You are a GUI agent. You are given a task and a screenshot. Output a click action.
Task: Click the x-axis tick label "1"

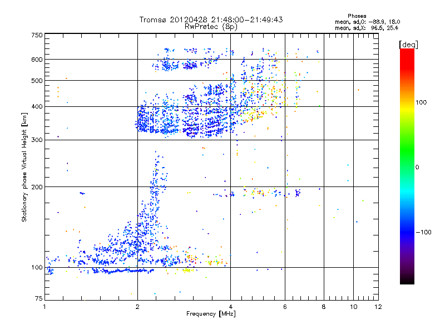(44, 307)
